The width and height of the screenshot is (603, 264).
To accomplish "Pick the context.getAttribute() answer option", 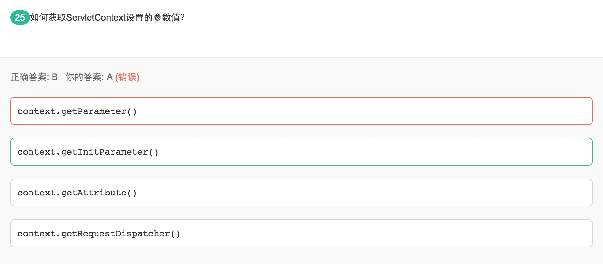I will 301,192.
